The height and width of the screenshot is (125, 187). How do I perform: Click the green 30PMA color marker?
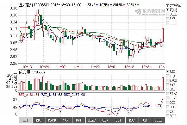pyautogui.click(x=138, y=5)
